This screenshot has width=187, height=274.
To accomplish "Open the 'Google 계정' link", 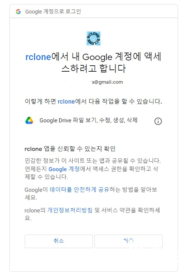I will (x=64, y=169).
